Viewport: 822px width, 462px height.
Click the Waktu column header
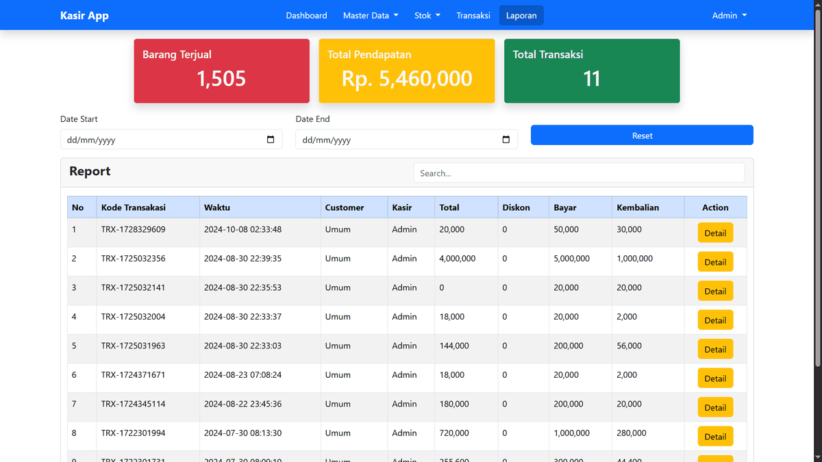click(260, 207)
